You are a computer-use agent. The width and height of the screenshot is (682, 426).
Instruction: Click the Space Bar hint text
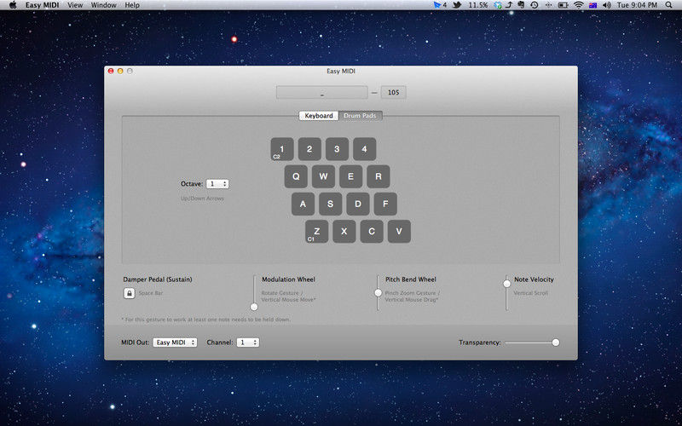(x=151, y=293)
